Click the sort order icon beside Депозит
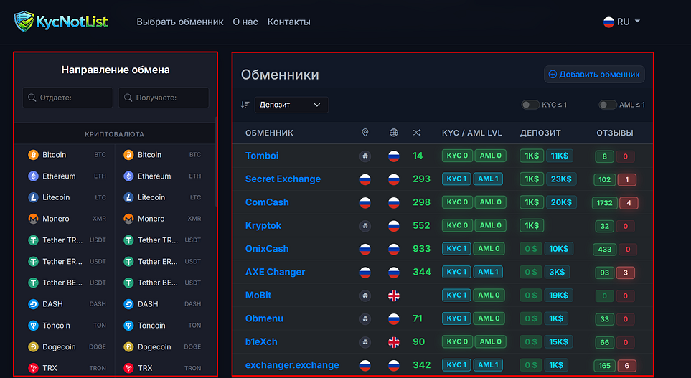Viewport: 691px width, 378px height. click(x=245, y=105)
